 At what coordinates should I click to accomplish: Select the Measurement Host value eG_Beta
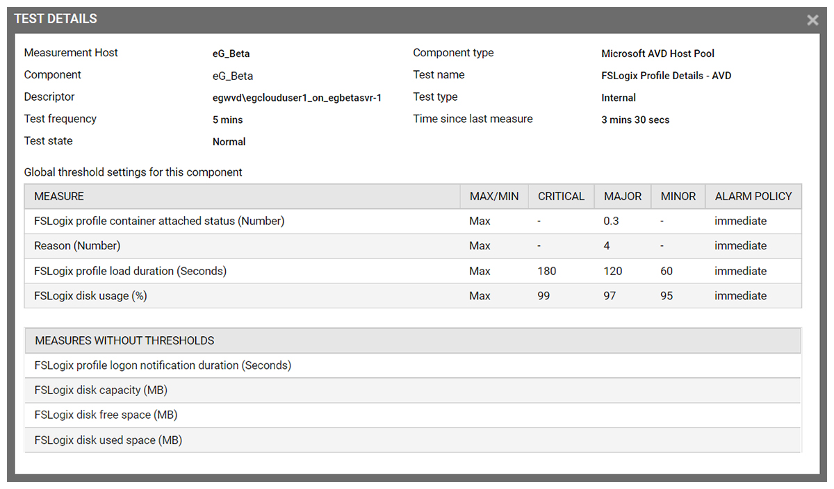click(231, 53)
